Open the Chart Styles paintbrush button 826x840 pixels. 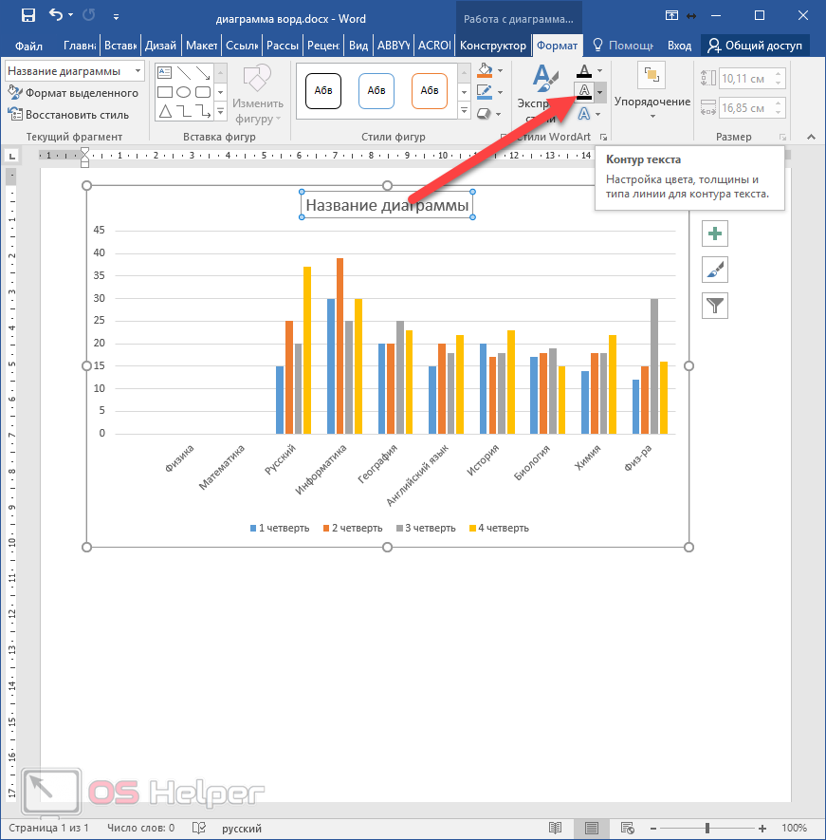[714, 270]
